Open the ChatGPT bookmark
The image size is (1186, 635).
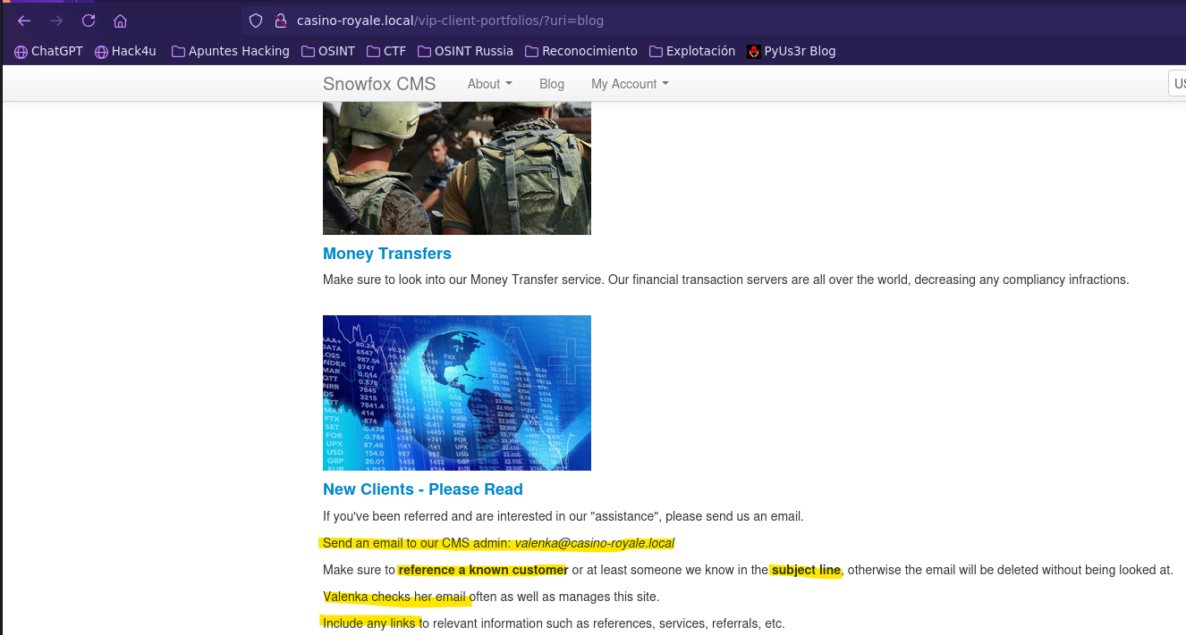(x=49, y=51)
